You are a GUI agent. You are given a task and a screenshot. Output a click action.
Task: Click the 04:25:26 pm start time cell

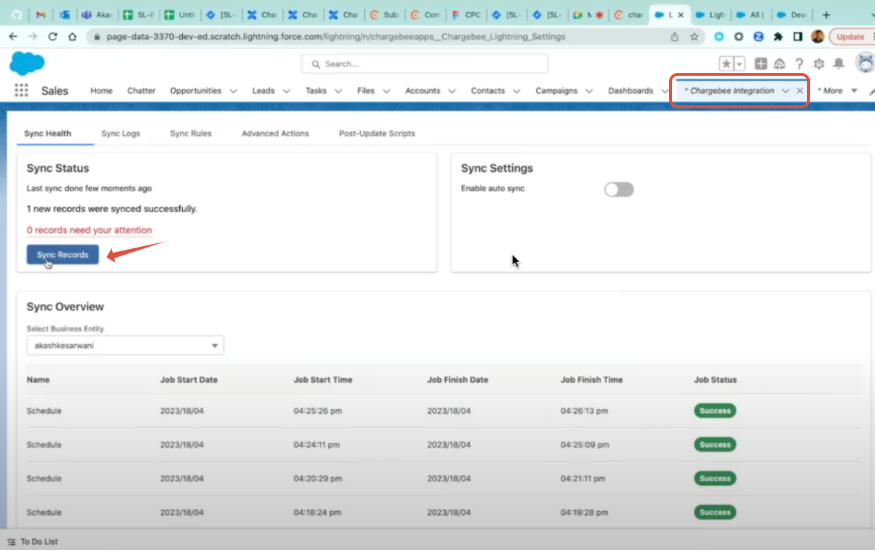317,411
